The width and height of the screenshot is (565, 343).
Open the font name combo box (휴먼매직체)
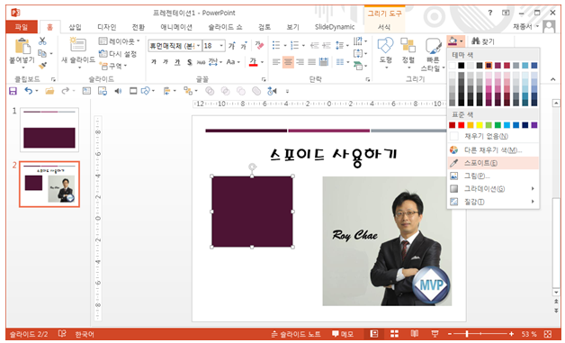click(x=175, y=46)
